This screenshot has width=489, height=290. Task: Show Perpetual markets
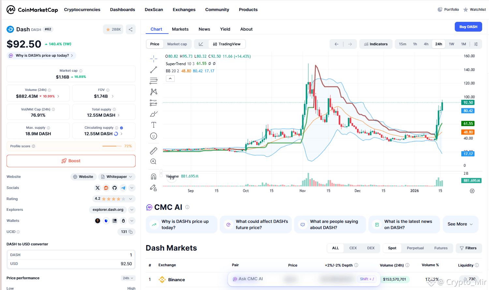tap(415, 248)
